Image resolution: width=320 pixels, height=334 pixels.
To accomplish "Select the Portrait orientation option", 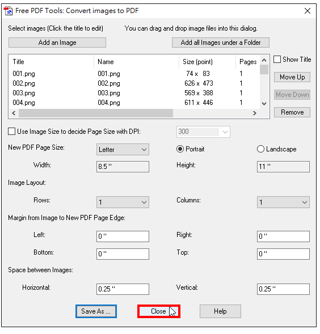I will pos(180,149).
